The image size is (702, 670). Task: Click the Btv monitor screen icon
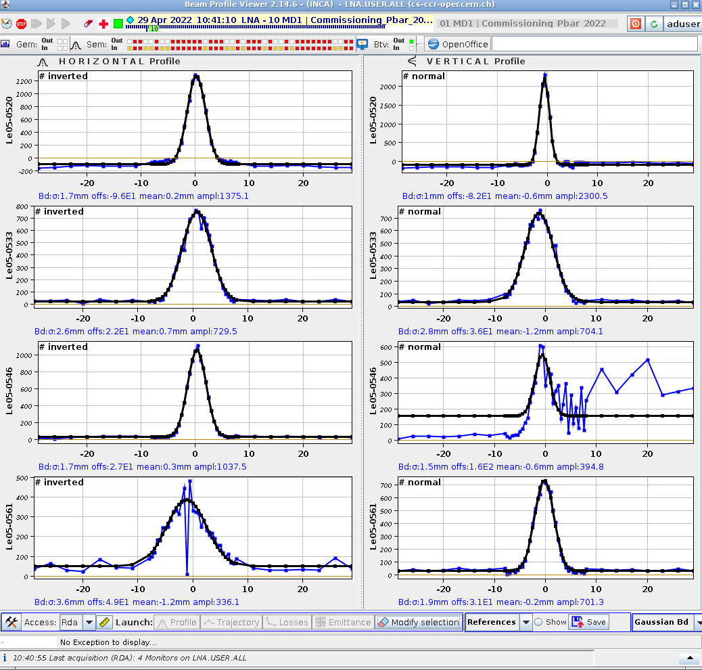(362, 44)
